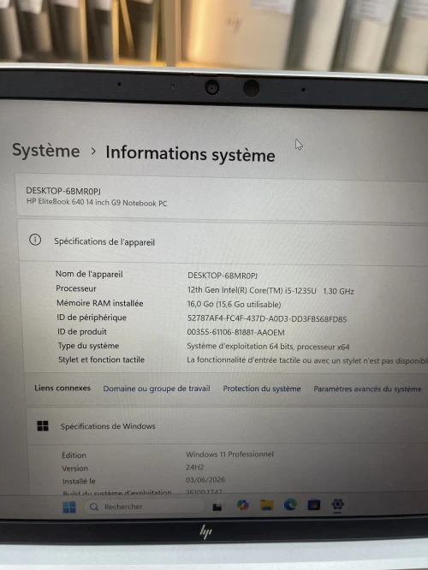Click the info icon beside Spécifications de l'appareil
The image size is (428, 570).
35,240
